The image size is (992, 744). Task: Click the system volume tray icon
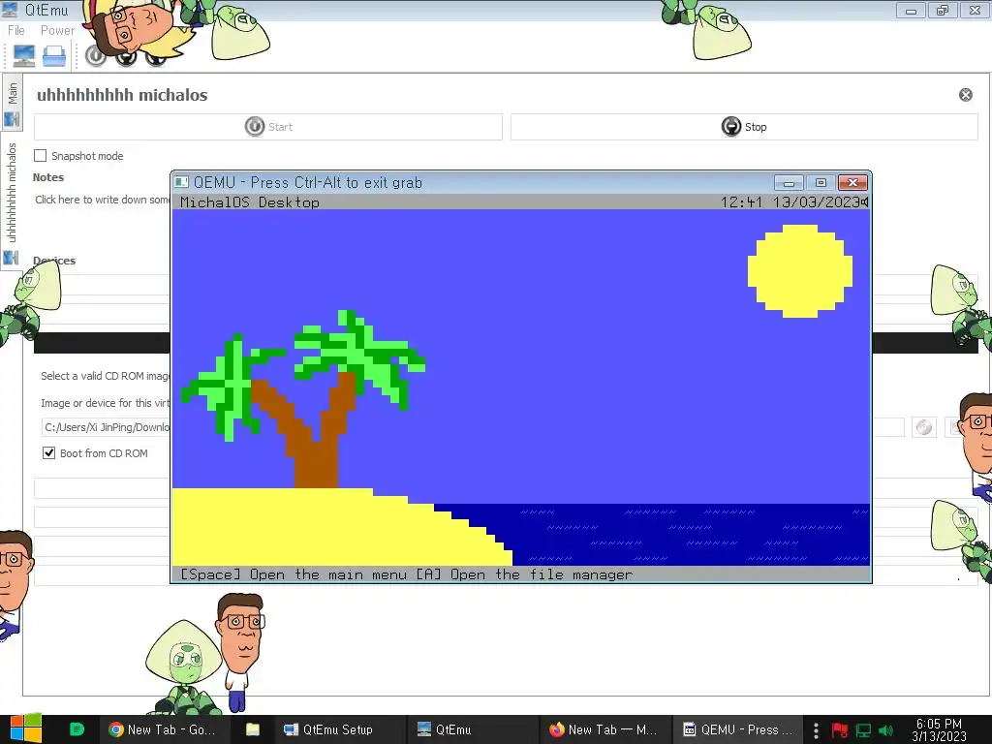pyautogui.click(x=885, y=730)
